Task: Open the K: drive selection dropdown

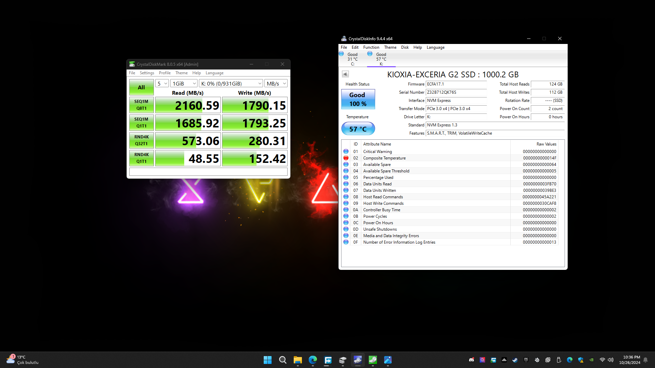Action: pos(231,83)
